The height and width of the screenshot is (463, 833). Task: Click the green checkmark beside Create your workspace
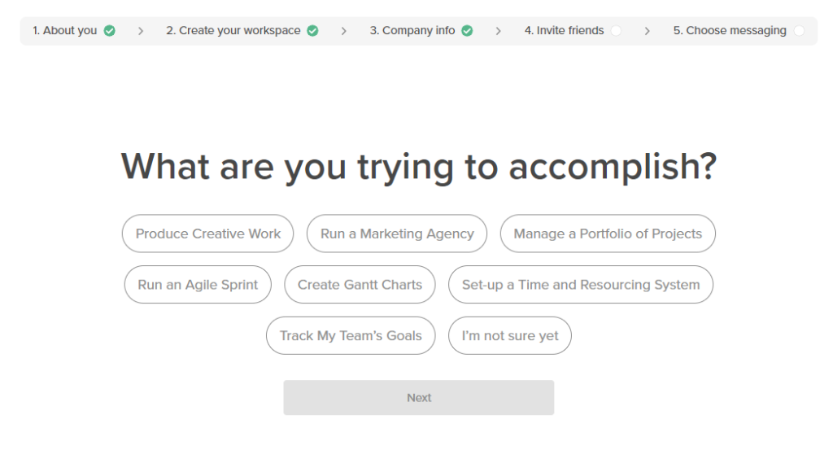(313, 31)
